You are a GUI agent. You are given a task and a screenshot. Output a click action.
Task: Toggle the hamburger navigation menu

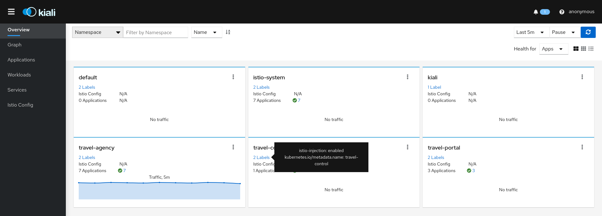(x=11, y=12)
